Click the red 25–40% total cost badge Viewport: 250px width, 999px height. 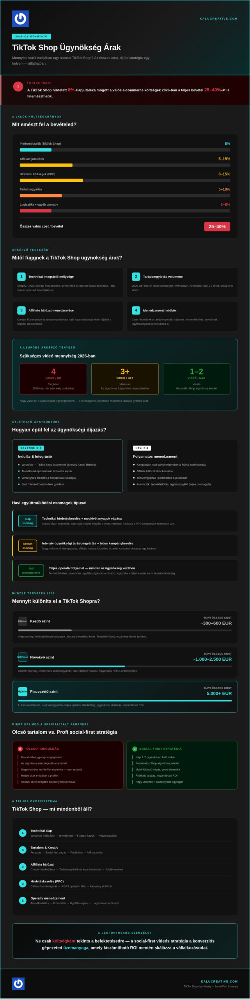(217, 226)
